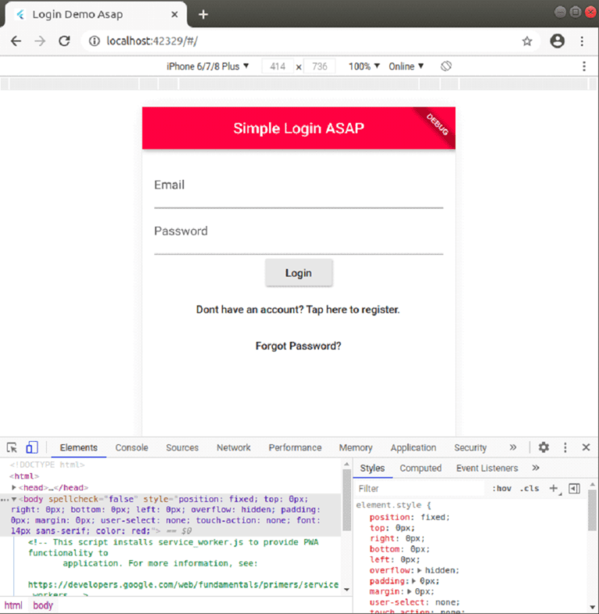Image resolution: width=599 pixels, height=614 pixels.
Task: Open the Online network throttling dropdown
Action: (x=406, y=66)
